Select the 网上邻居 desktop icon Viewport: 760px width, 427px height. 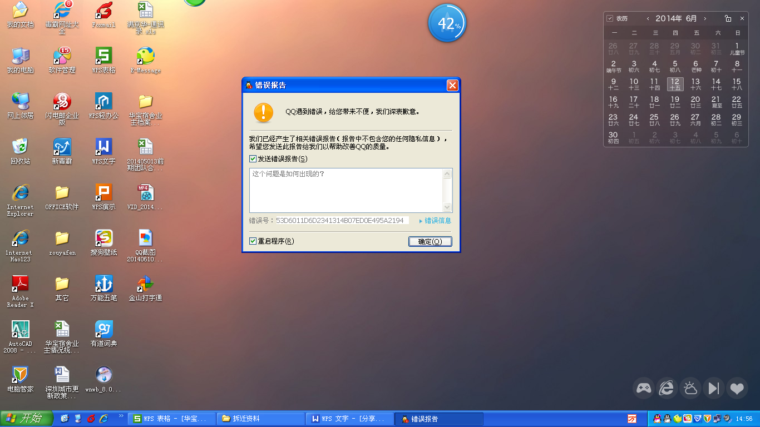[20, 106]
